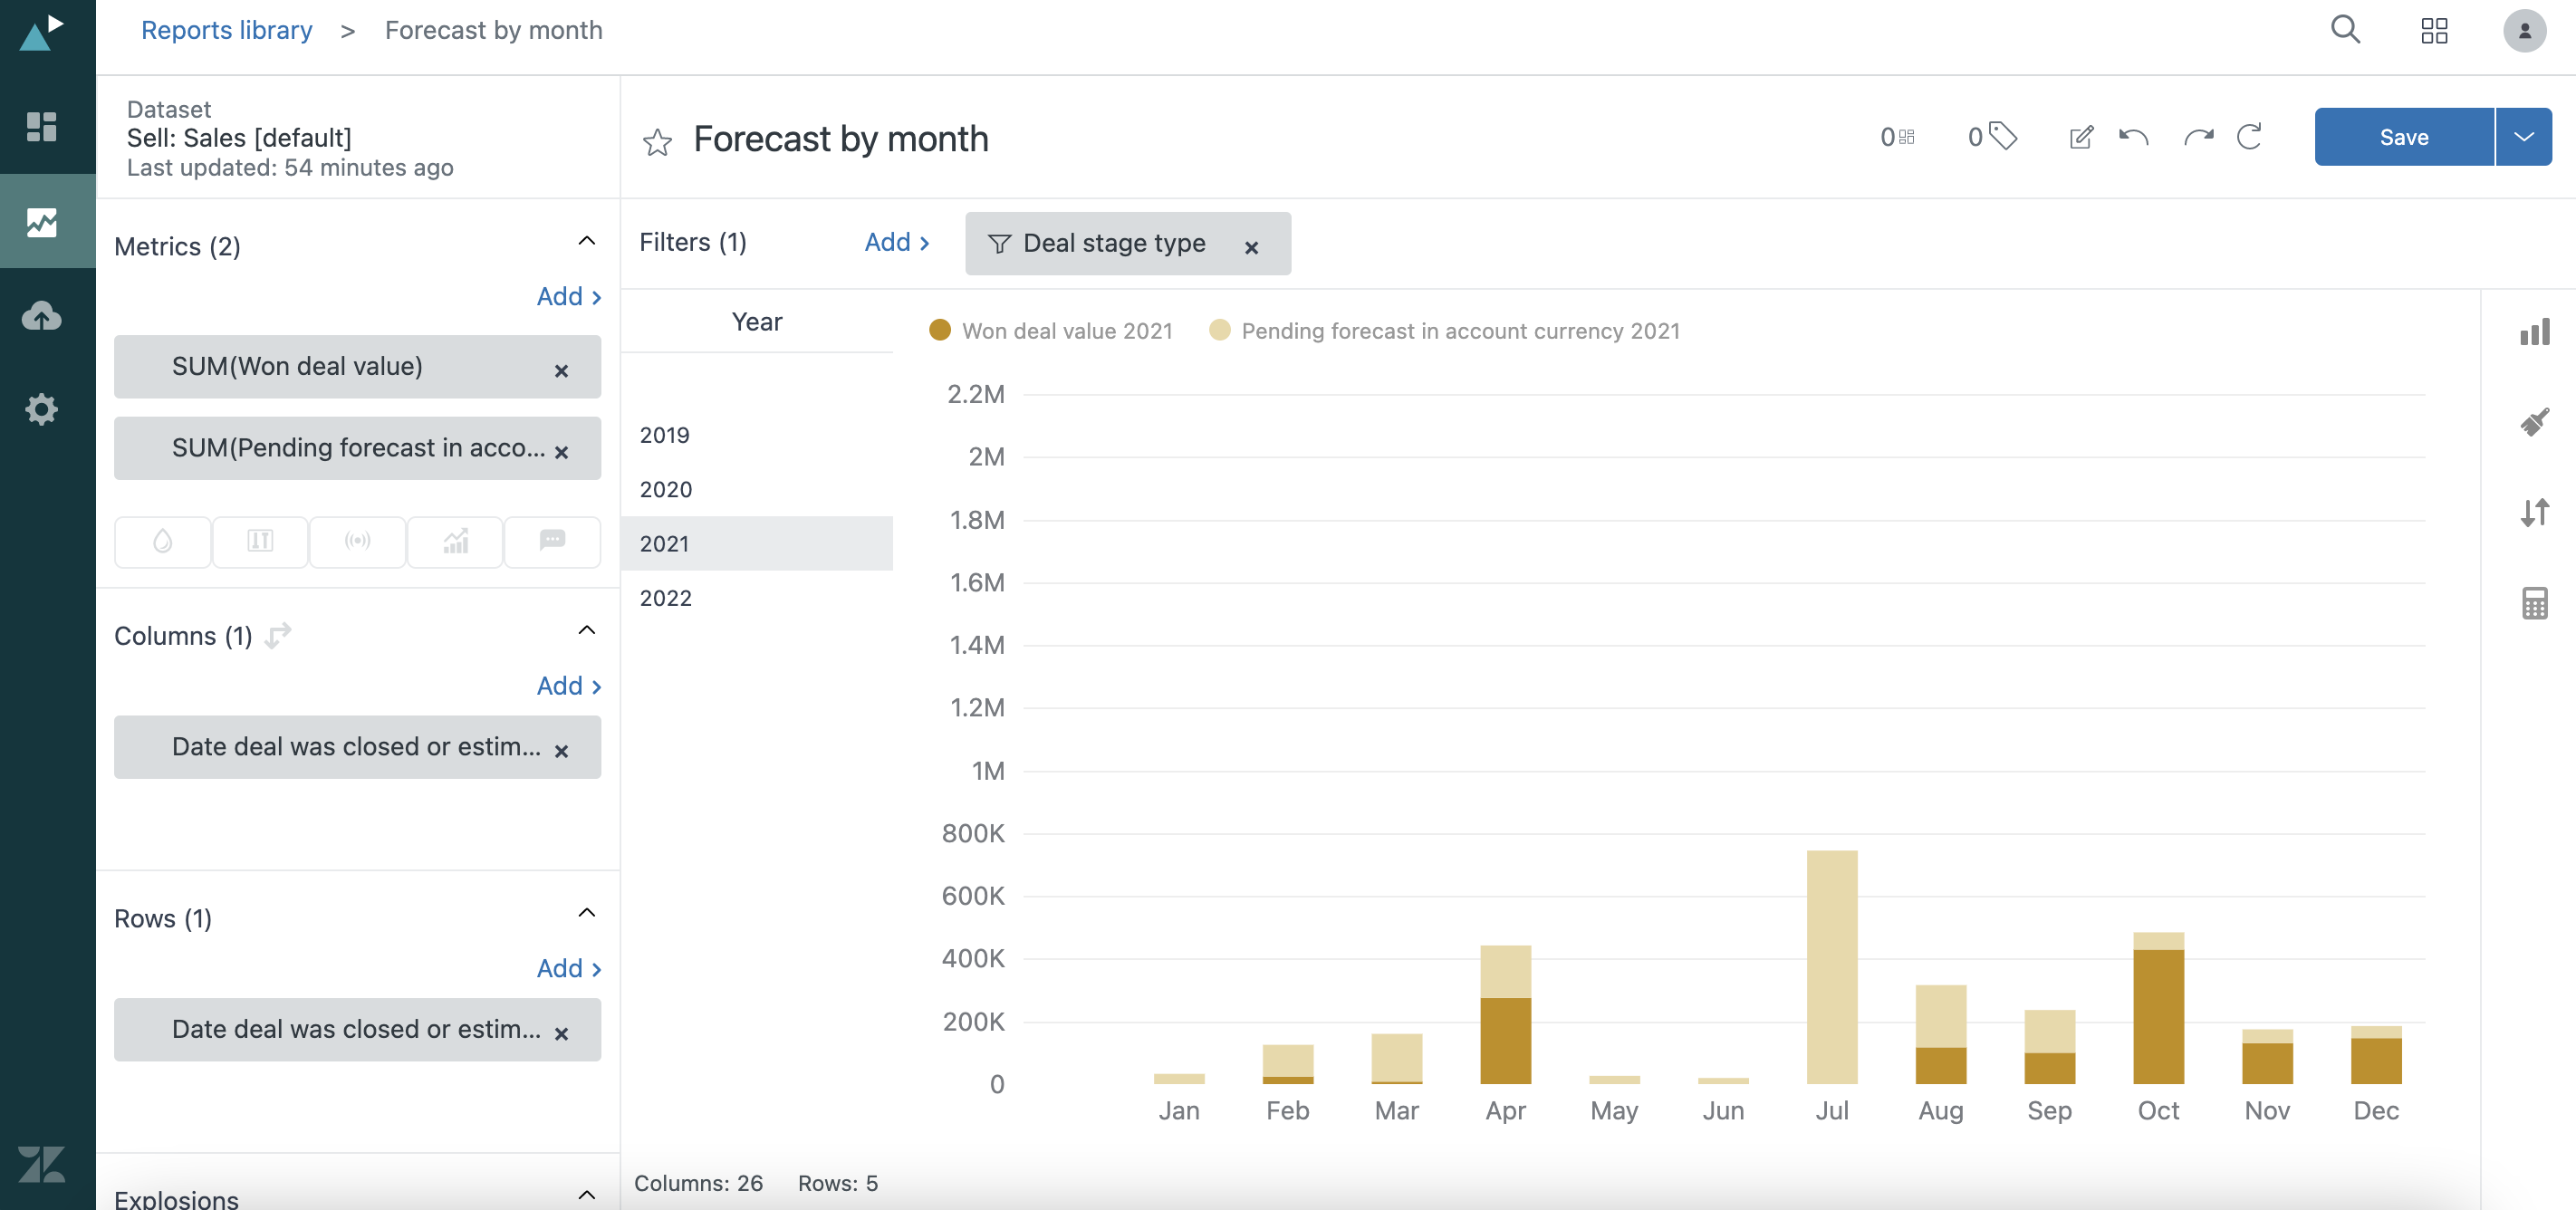Open the Save button dropdown arrow
The image size is (2576, 1210).
point(2523,137)
